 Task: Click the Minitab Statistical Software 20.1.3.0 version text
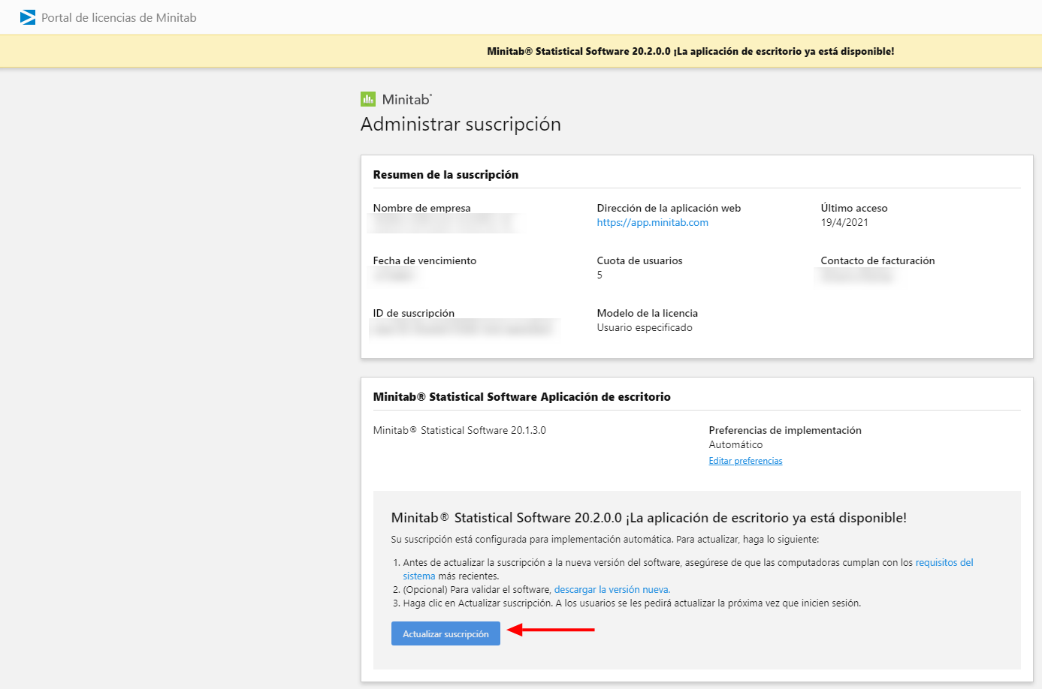click(459, 431)
